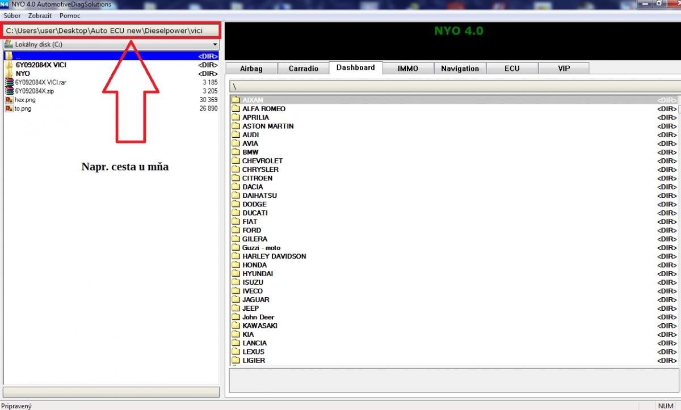The width and height of the screenshot is (681, 410).
Task: Open the VIP tab
Action: [564, 69]
